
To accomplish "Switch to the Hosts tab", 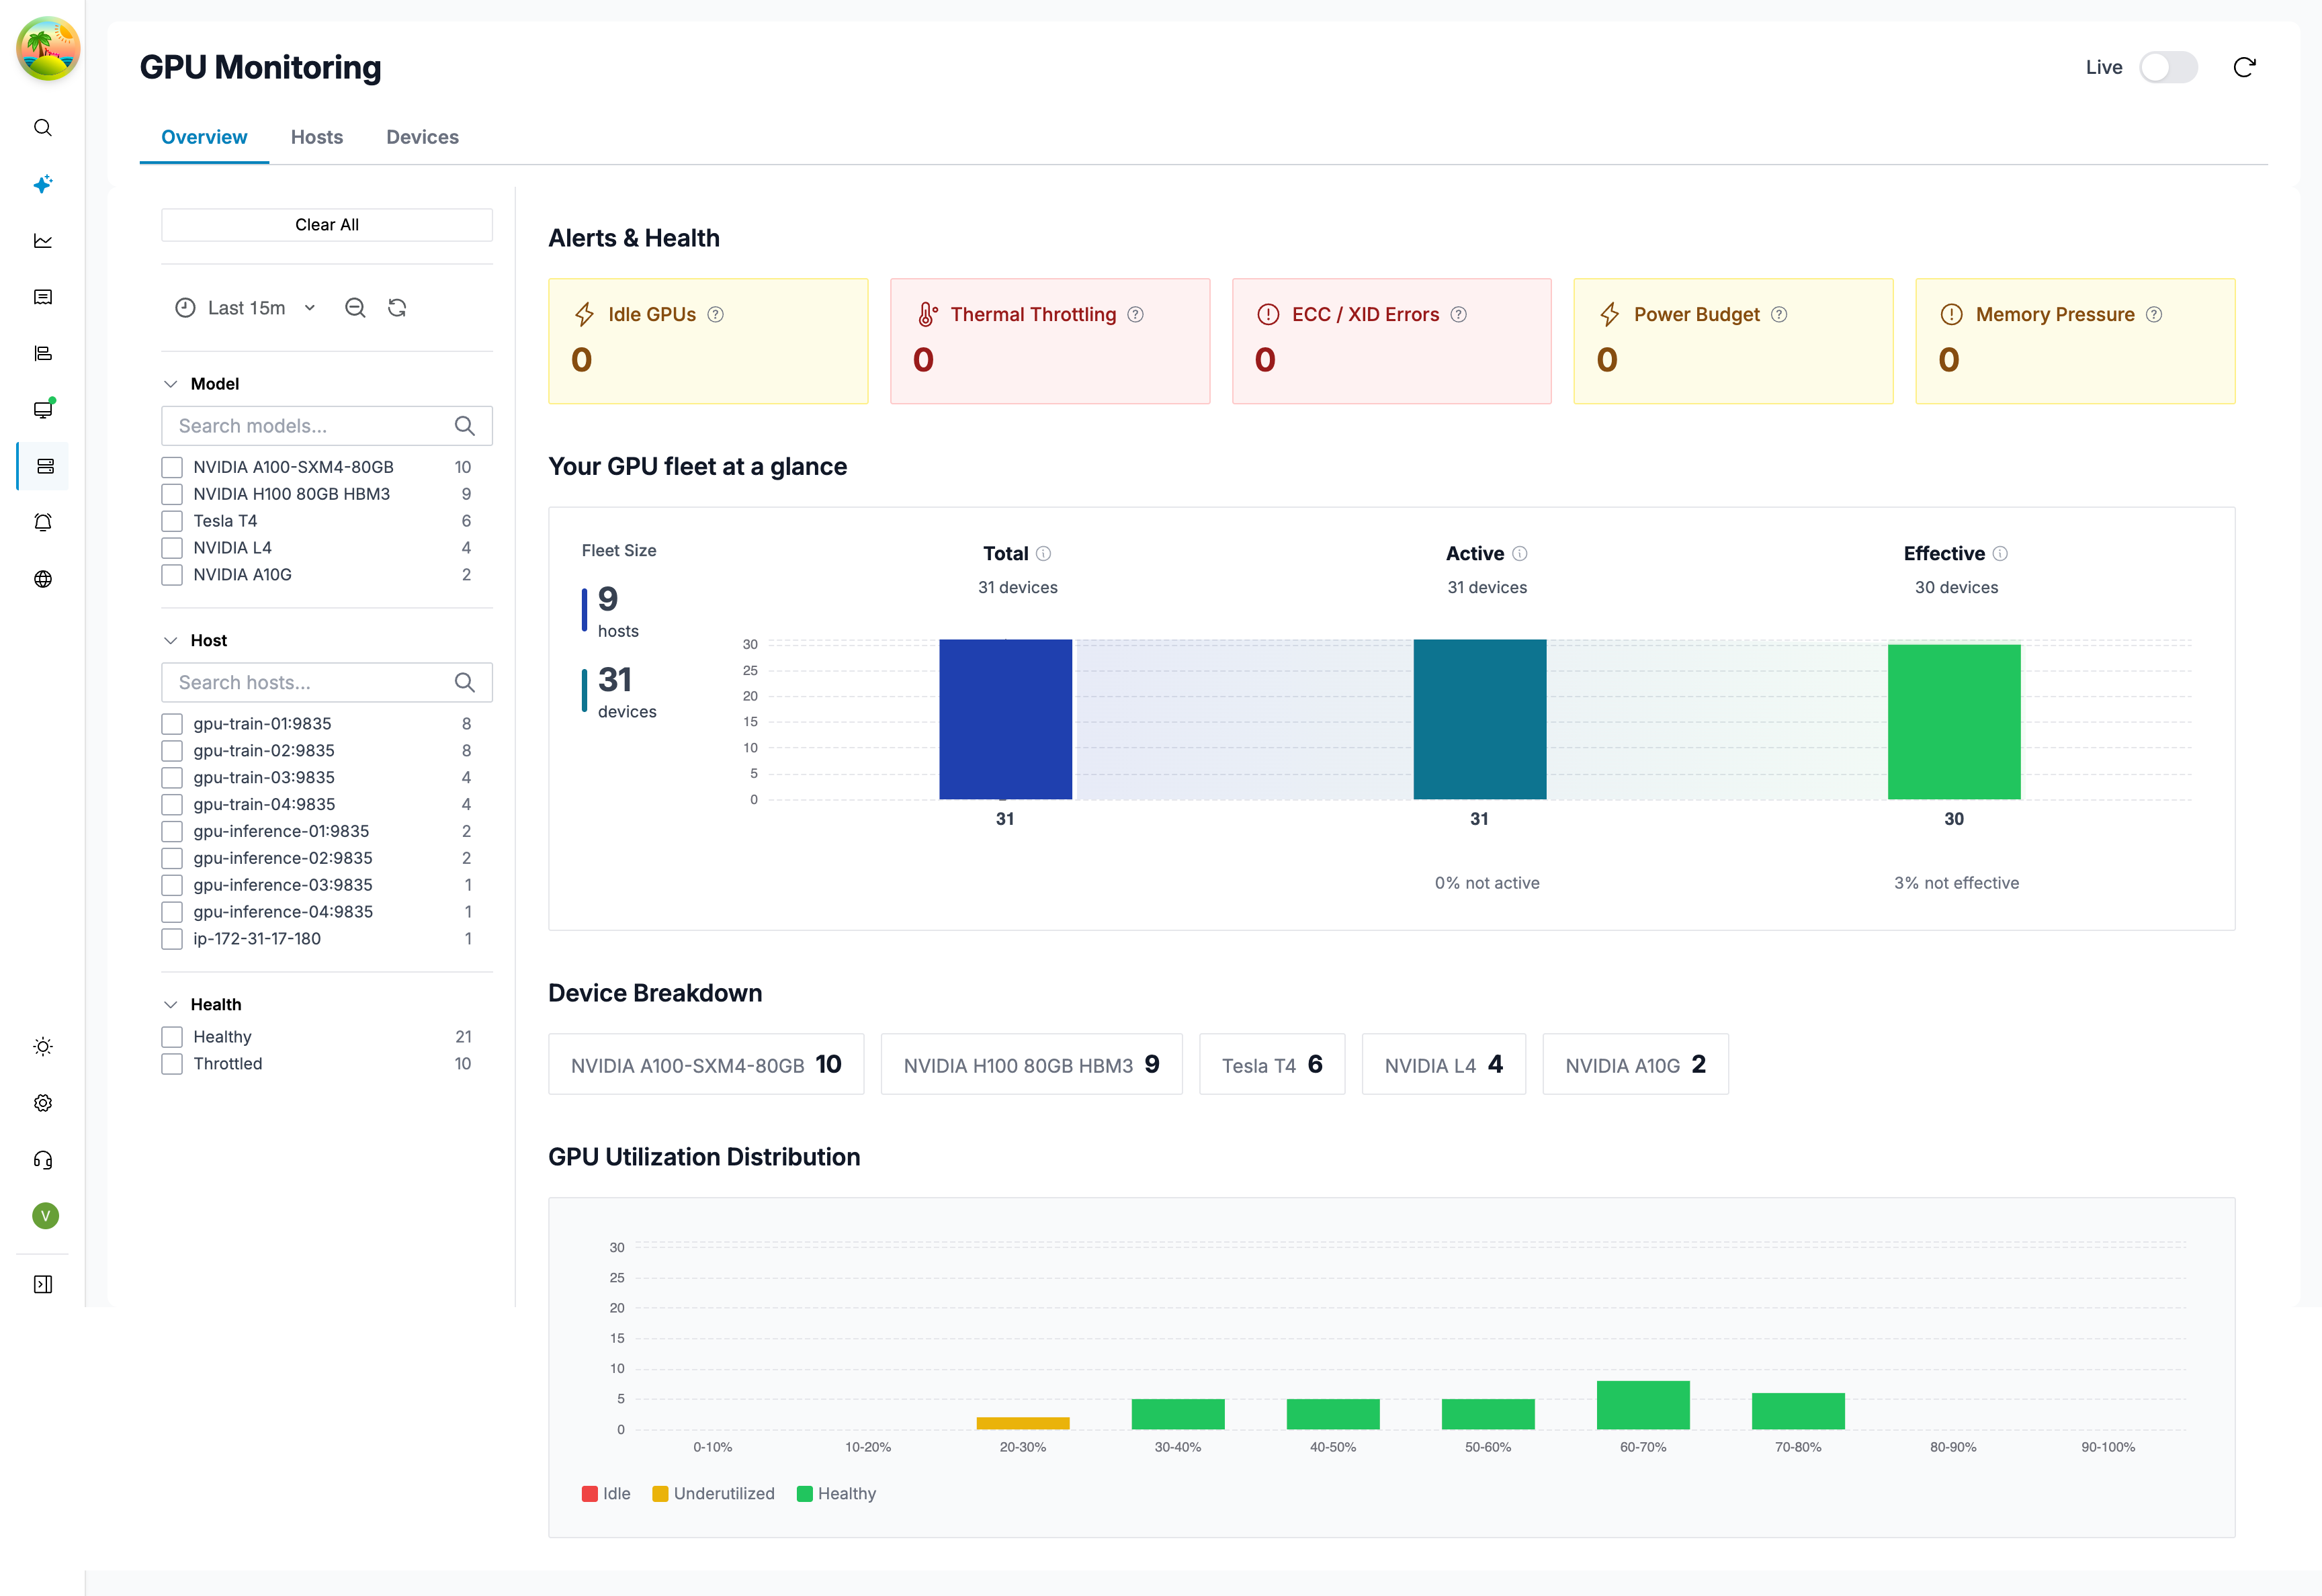I will (317, 137).
